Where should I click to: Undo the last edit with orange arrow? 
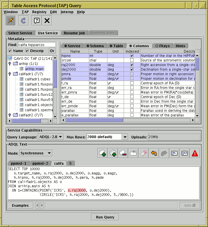click(x=154, y=153)
